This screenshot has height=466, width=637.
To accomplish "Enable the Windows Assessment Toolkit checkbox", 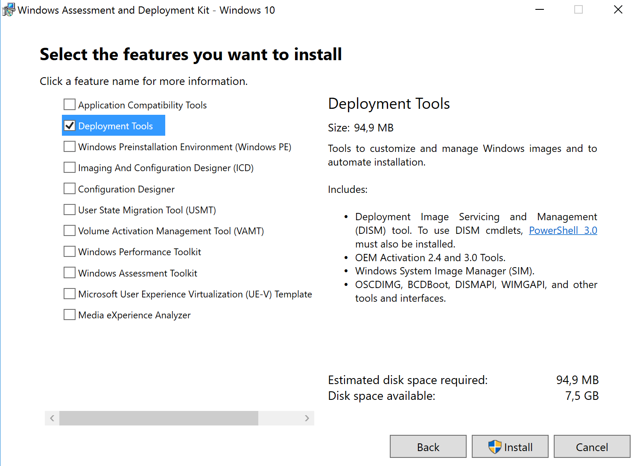I will click(70, 273).
